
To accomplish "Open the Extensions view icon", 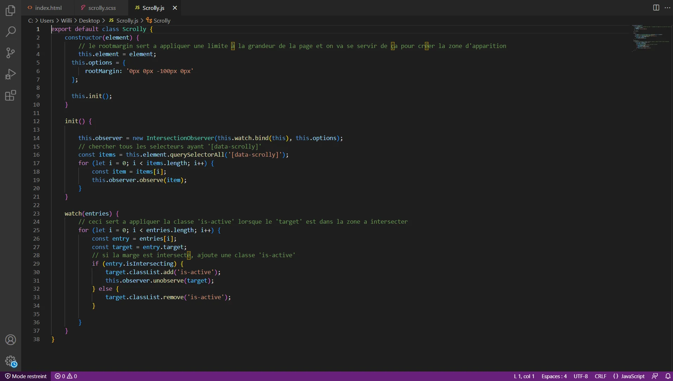I will click(11, 95).
